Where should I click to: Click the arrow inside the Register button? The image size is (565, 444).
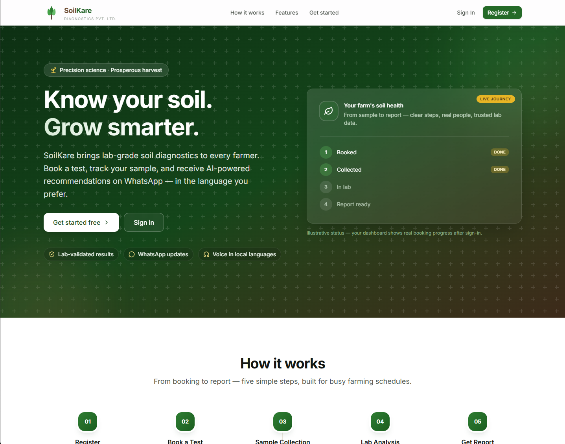514,13
